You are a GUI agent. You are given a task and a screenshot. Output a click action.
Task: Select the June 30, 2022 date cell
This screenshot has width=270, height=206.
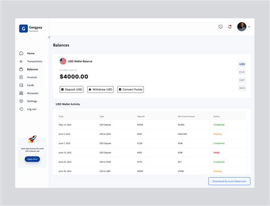pyautogui.click(x=65, y=171)
